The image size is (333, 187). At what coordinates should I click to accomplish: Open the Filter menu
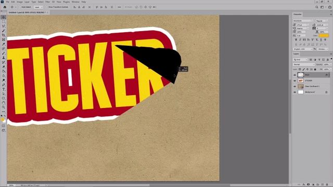47,2
